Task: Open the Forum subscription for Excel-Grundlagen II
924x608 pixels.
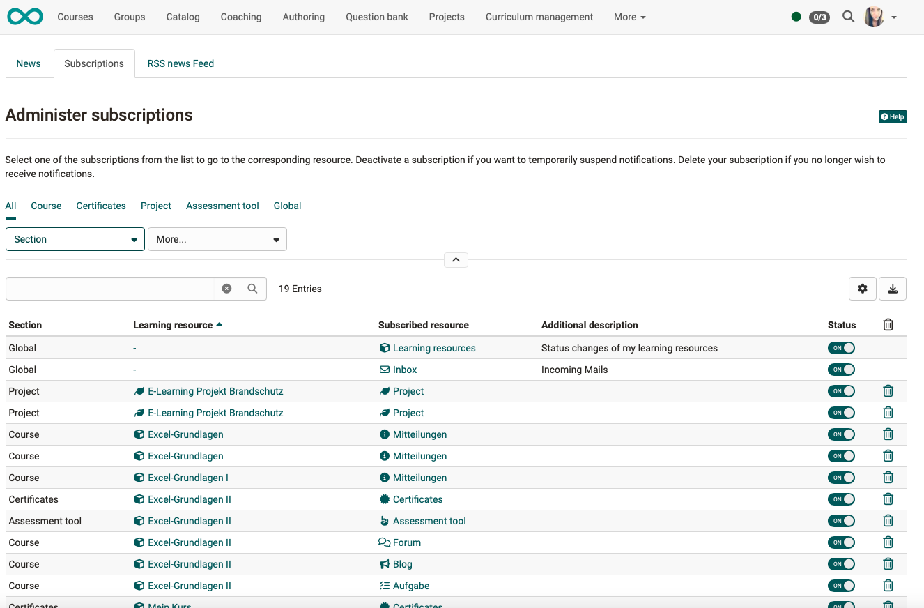Action: 406,542
